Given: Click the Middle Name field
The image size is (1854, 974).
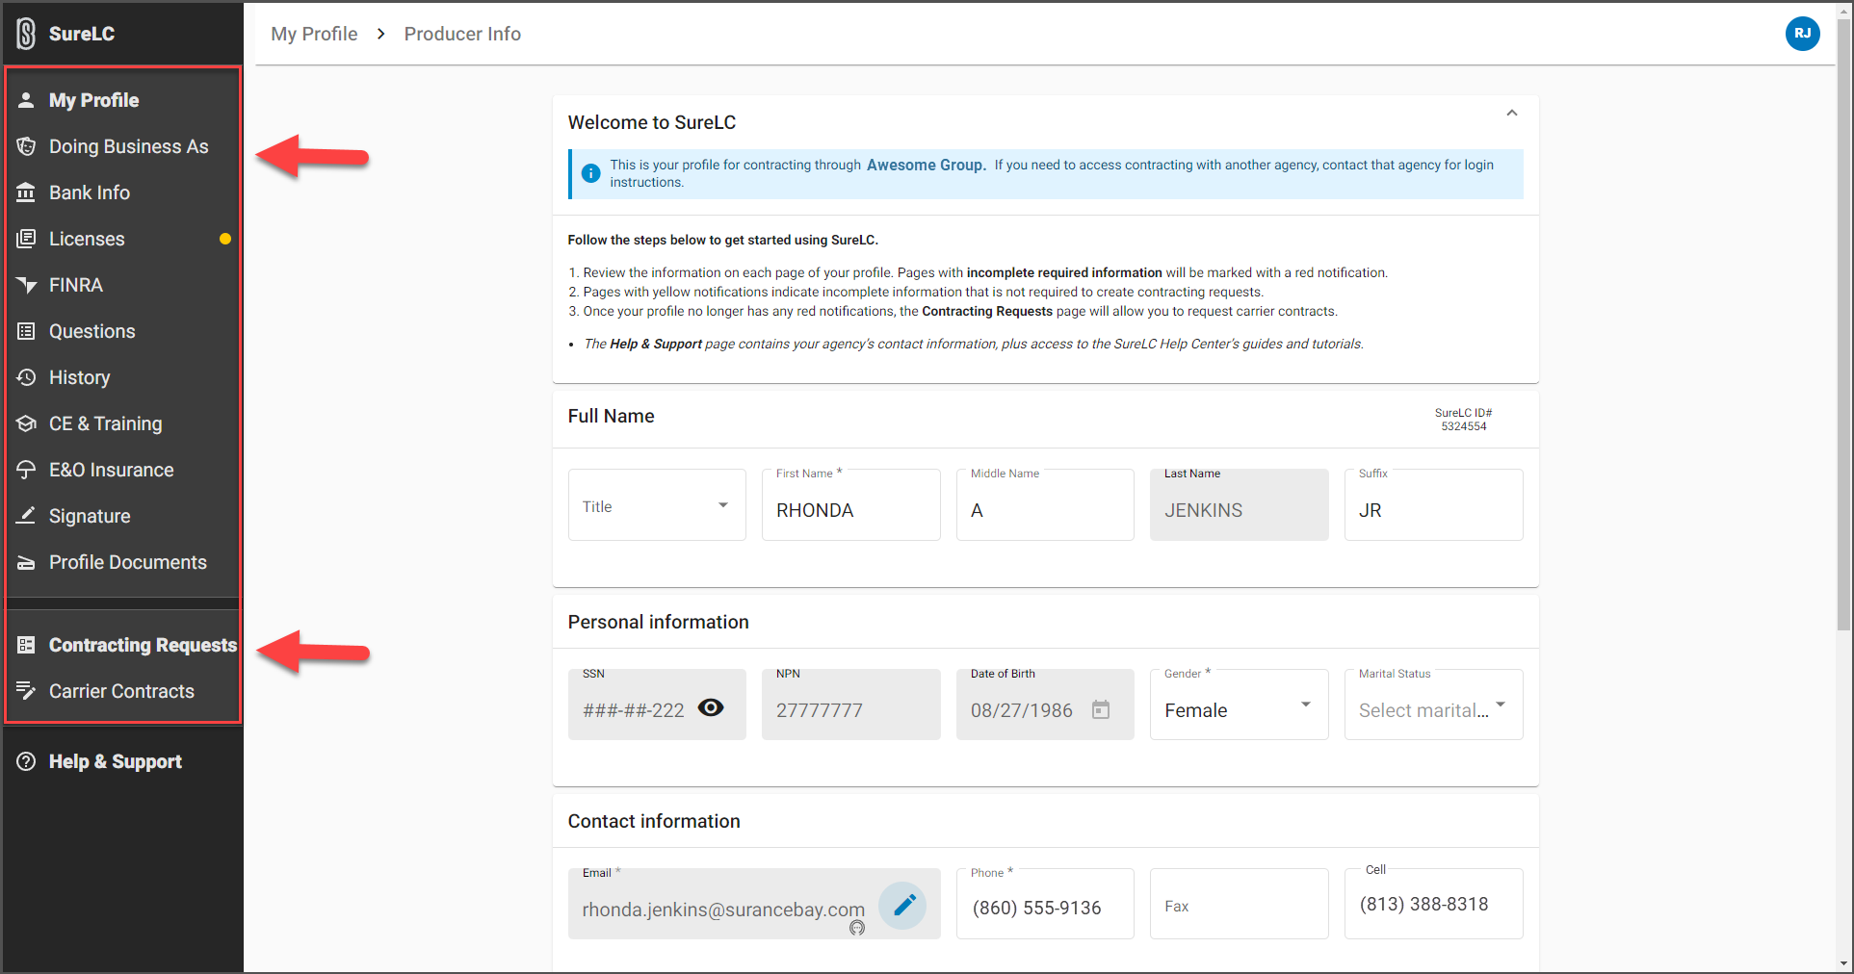Looking at the screenshot, I should [1045, 505].
